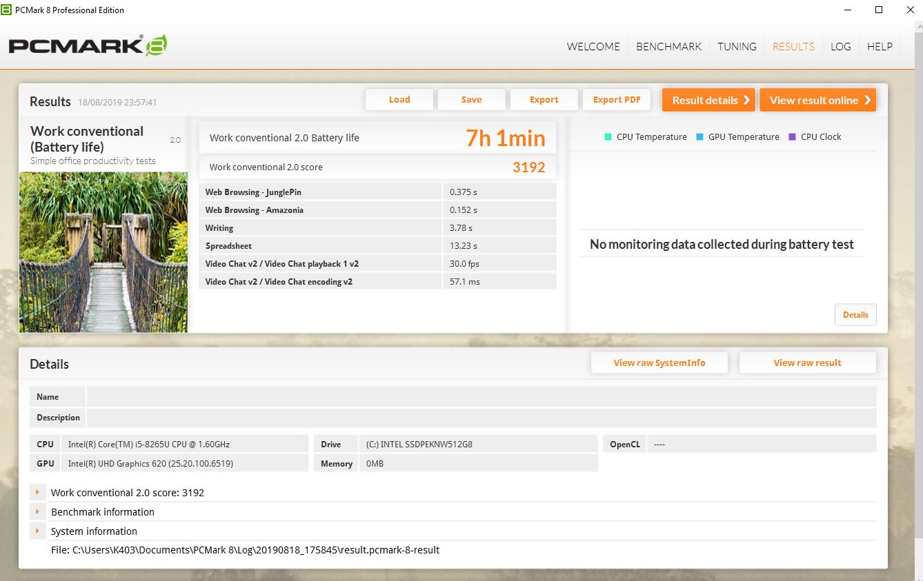The image size is (923, 581).
Task: Save the benchmark result
Action: click(x=472, y=99)
